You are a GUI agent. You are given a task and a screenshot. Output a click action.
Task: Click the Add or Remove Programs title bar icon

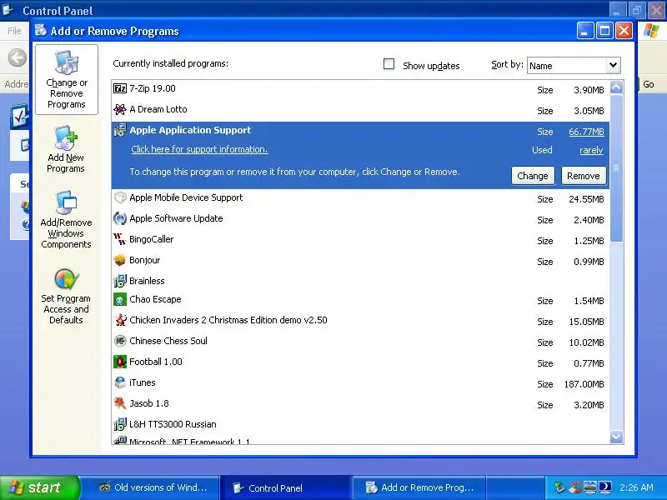pyautogui.click(x=41, y=31)
